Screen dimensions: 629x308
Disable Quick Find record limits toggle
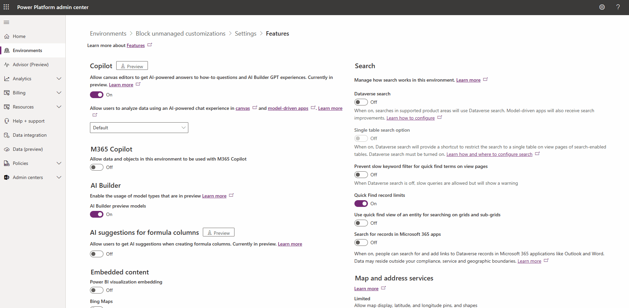(361, 204)
